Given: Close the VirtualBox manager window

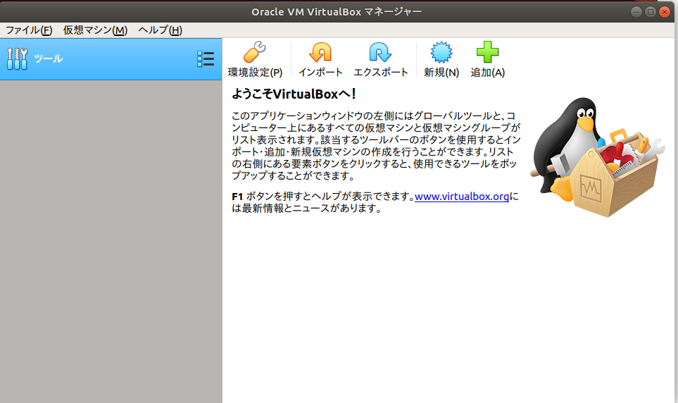Looking at the screenshot, I should (665, 12).
